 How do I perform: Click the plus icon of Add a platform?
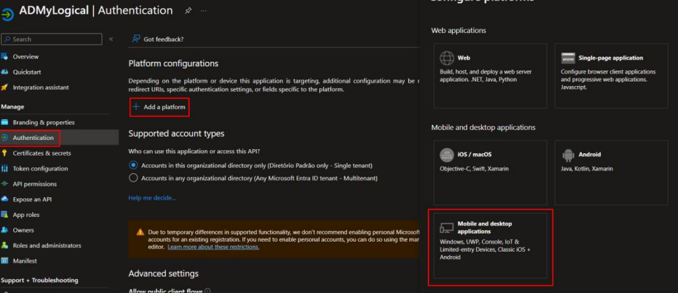point(136,107)
